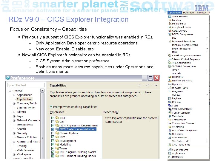Click Global TS Queue Statistics icon
The height and width of the screenshot is (161, 215).
click(170, 56)
